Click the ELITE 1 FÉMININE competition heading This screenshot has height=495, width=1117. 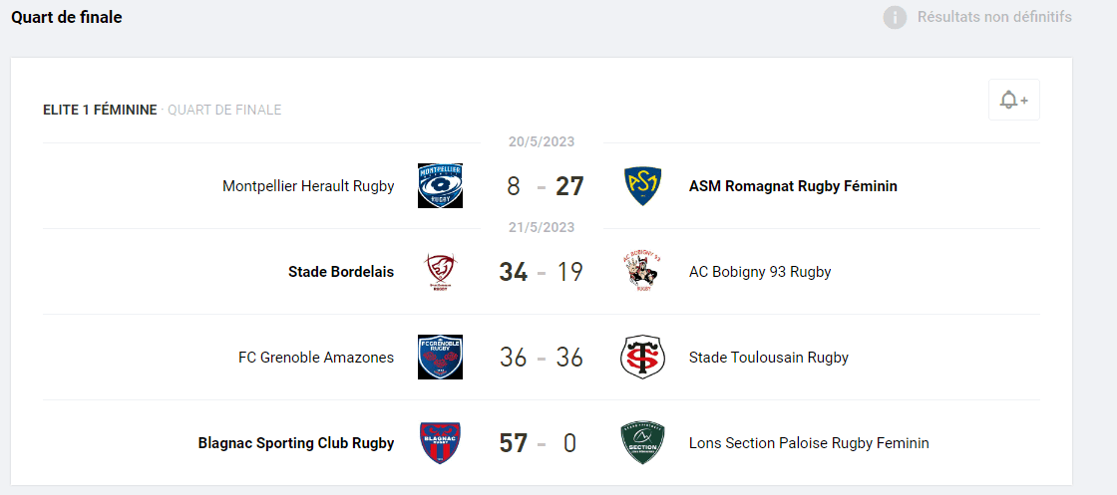pos(100,110)
